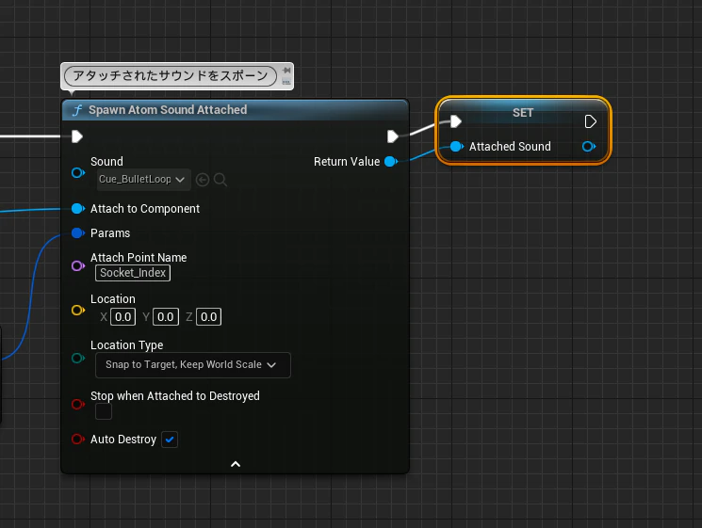
Task: Open the Cue_BulletLoop sound dropdown
Action: (x=144, y=179)
